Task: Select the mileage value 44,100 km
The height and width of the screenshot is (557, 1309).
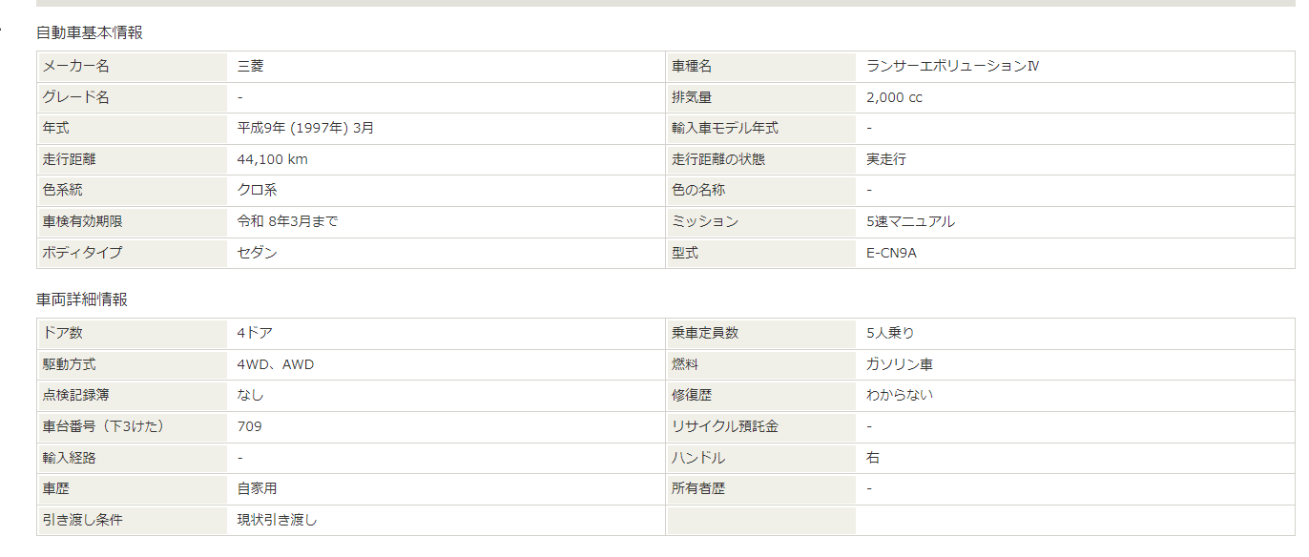Action: (273, 159)
